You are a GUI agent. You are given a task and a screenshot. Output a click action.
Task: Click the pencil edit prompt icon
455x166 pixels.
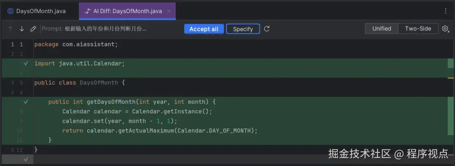click(33, 29)
